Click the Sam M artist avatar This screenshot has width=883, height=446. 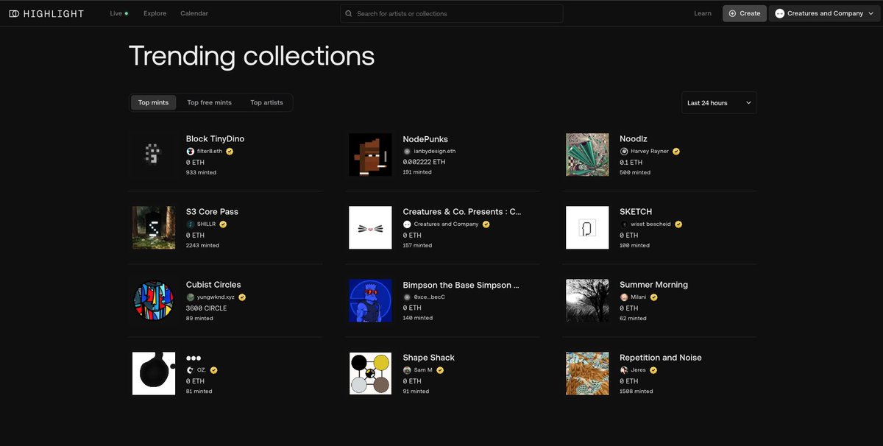(x=407, y=370)
